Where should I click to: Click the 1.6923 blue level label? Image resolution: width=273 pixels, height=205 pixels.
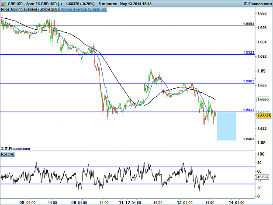(249, 52)
